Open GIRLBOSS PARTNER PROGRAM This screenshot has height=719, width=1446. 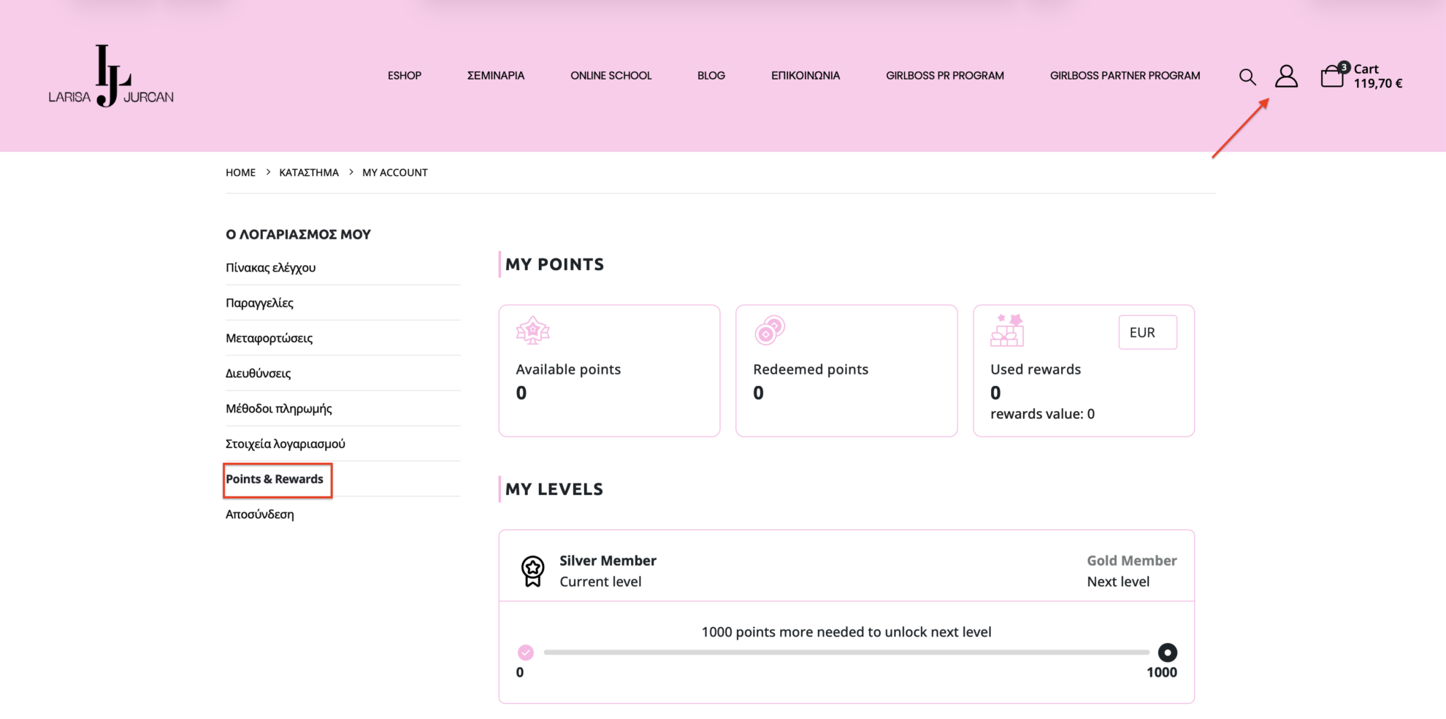click(1125, 75)
